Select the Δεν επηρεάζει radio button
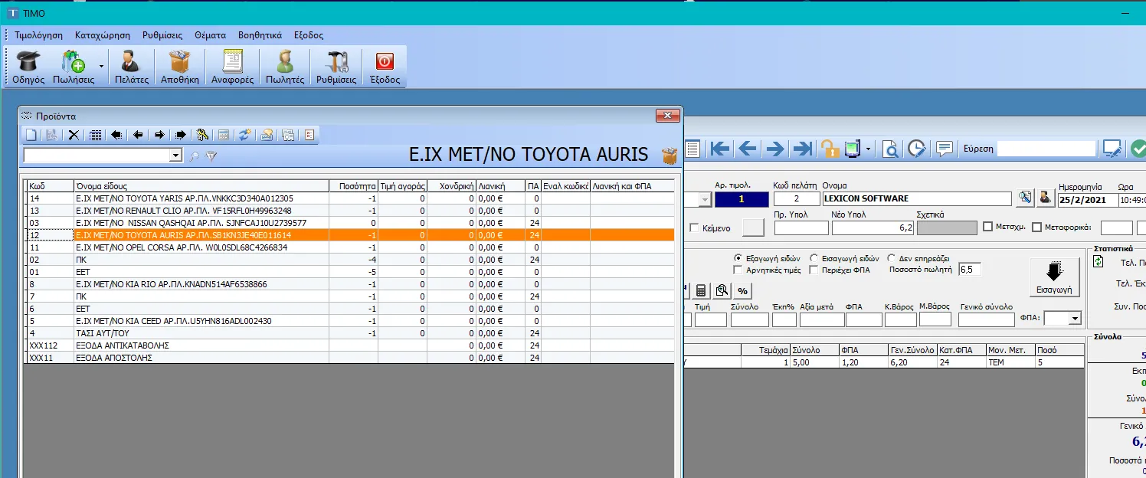The height and width of the screenshot is (478, 1146). tap(892, 258)
